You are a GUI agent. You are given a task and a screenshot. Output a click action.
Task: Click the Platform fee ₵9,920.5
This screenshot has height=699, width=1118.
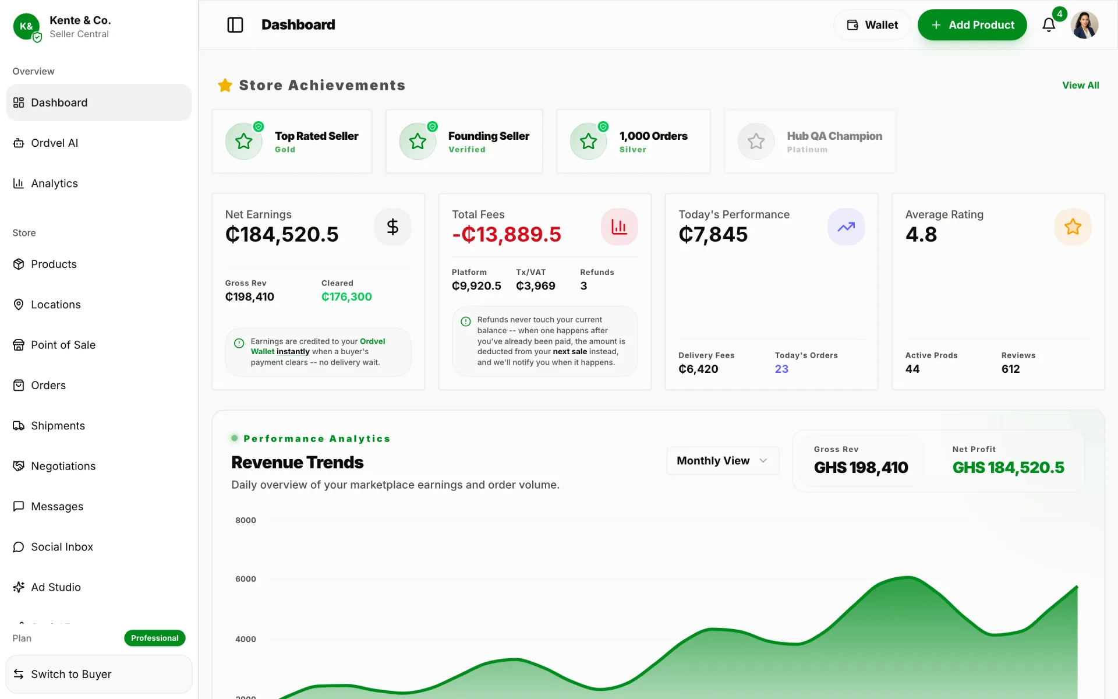476,286
